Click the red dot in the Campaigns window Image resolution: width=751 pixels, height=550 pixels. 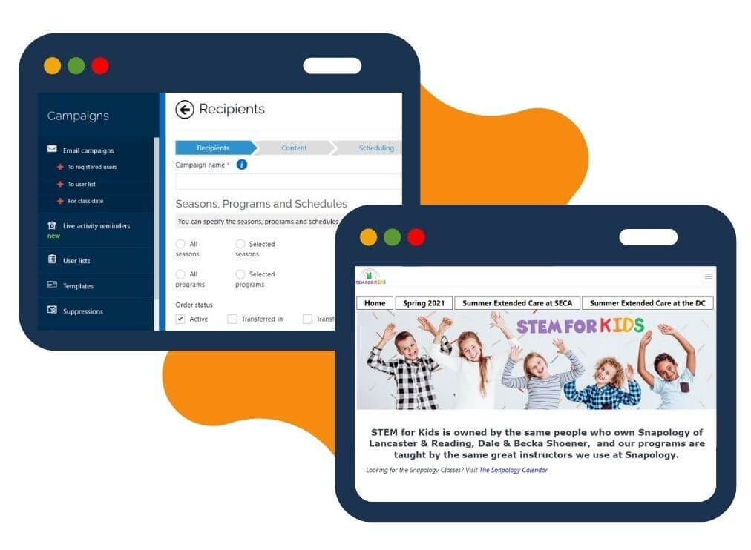(x=100, y=65)
